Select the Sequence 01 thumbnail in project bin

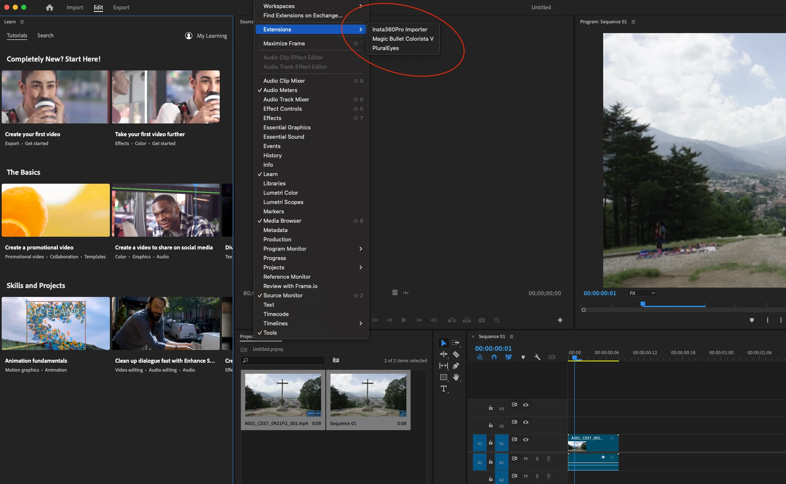368,400
